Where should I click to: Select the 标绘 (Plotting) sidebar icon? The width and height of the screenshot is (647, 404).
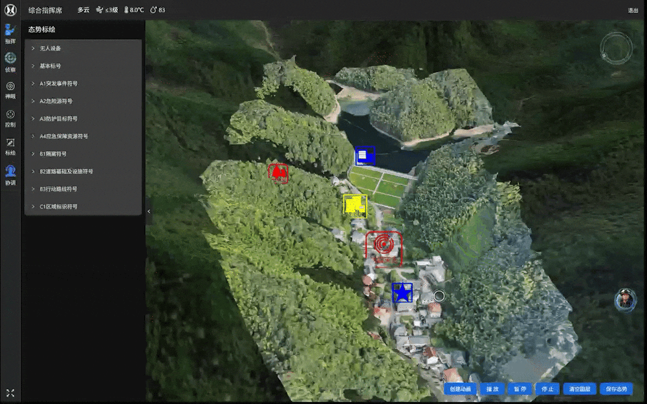[x=10, y=145]
